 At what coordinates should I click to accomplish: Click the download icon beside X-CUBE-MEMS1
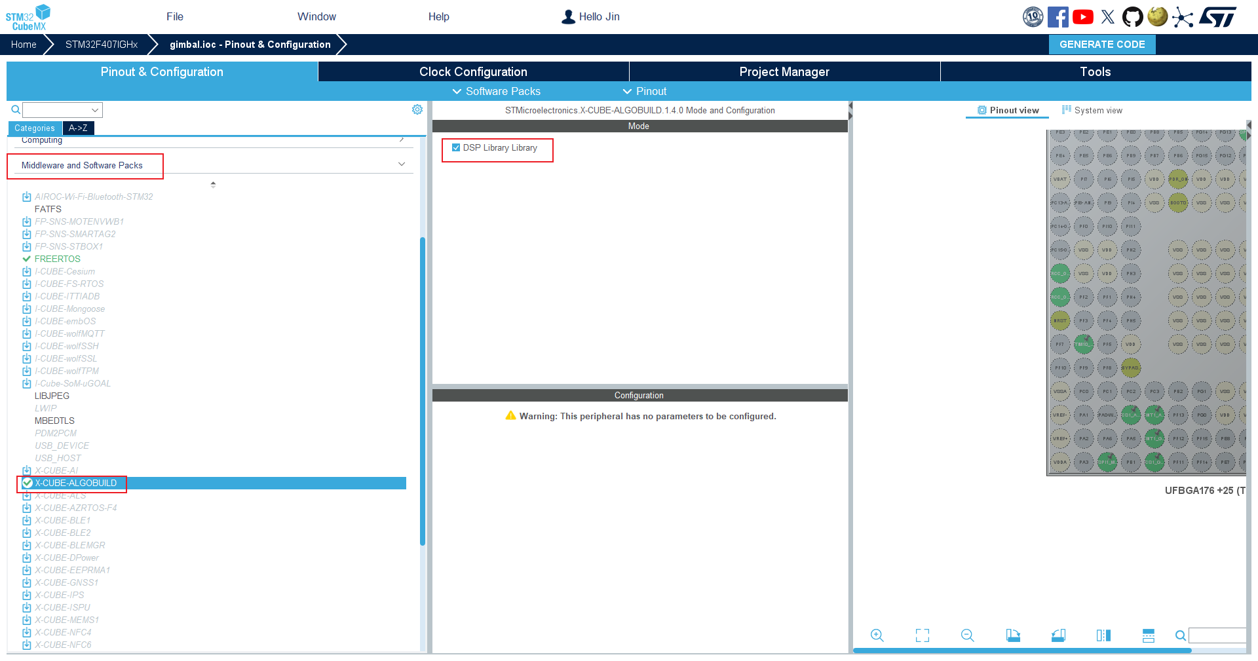27,620
